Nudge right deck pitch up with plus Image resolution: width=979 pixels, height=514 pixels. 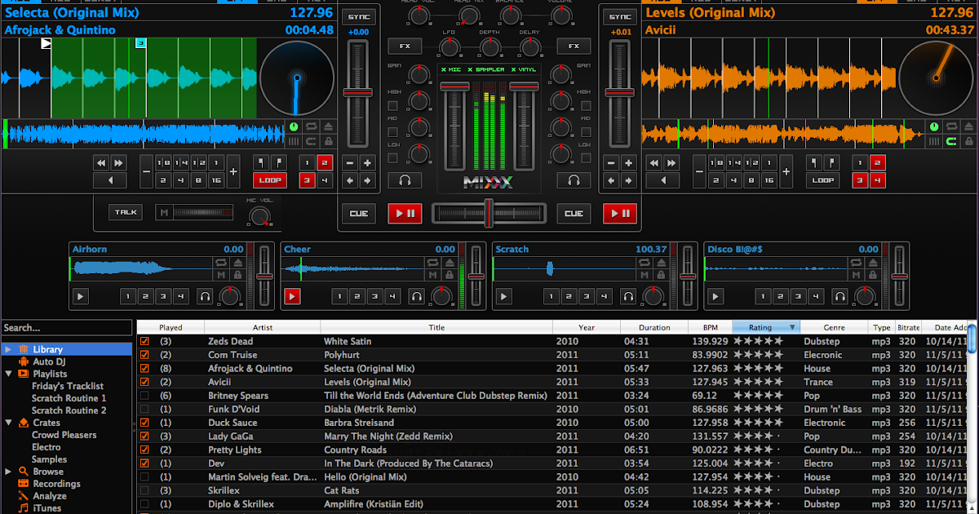click(x=629, y=162)
